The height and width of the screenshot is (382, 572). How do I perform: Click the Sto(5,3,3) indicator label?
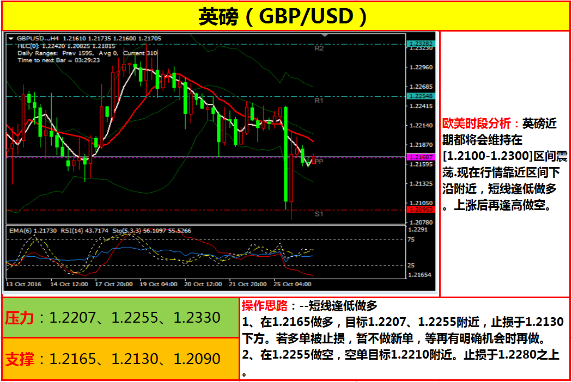(152, 231)
